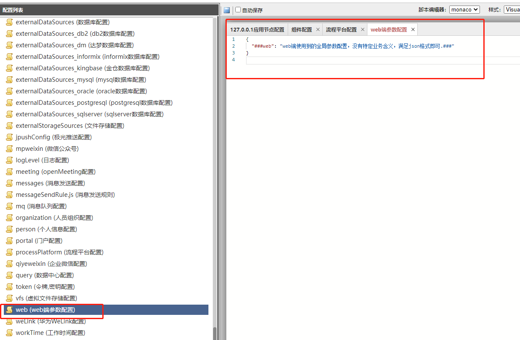Screen dimensions: 520x340
Task: Open workTime (工作时间配置)
Action: [50, 333]
